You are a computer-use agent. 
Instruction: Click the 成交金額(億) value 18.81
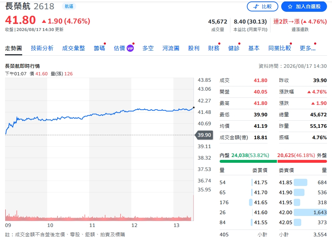pyautogui.click(x=260, y=137)
